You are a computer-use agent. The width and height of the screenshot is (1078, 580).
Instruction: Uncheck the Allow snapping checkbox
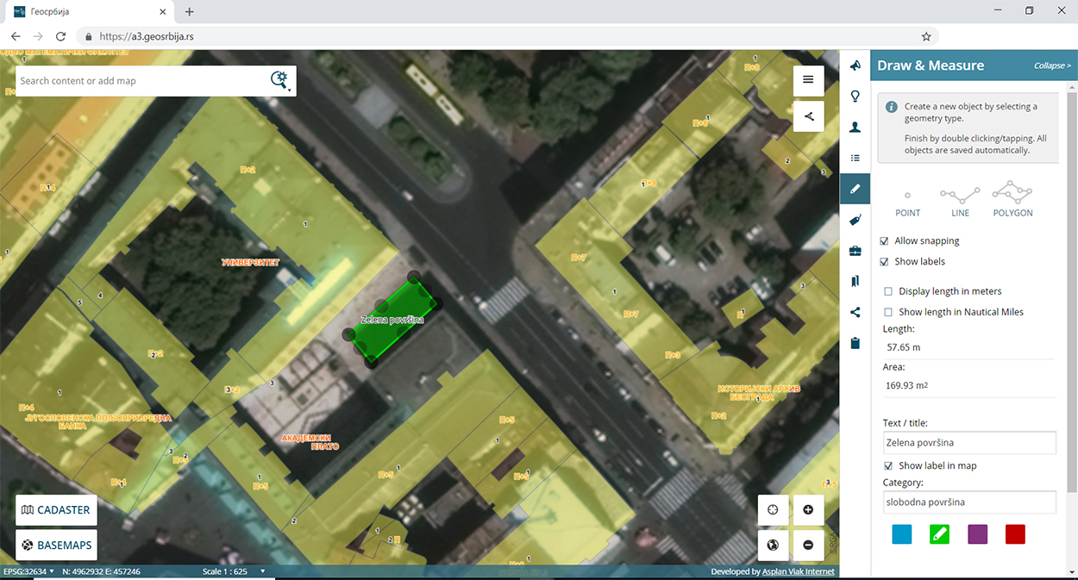pyautogui.click(x=884, y=241)
